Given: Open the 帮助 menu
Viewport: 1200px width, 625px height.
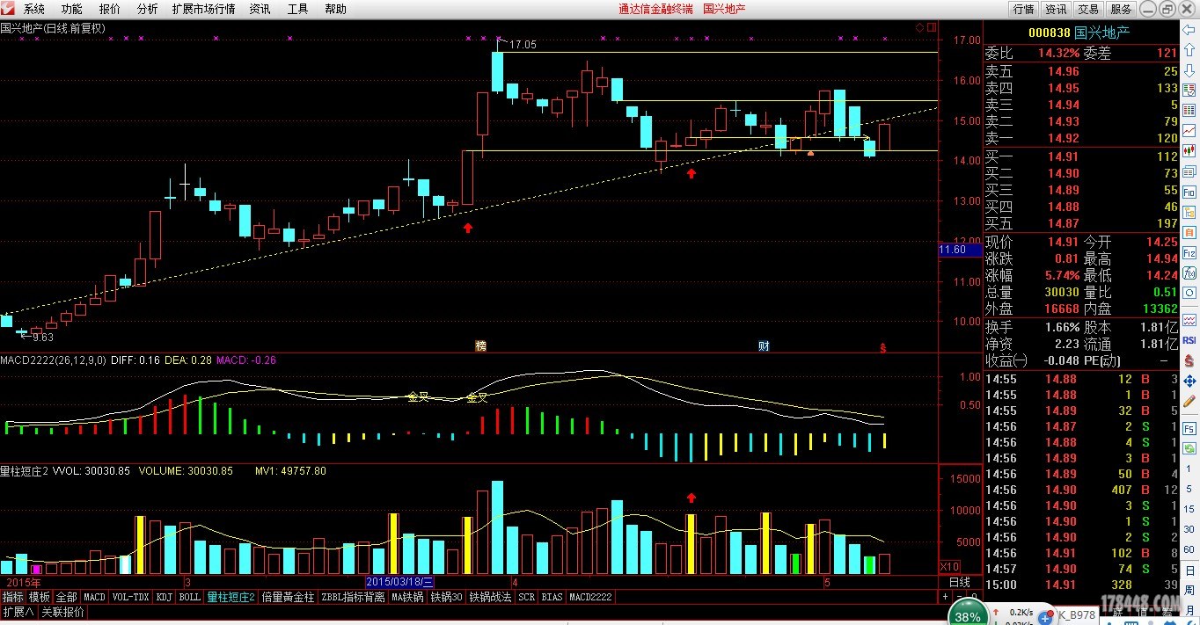Looking at the screenshot, I should (x=335, y=9).
